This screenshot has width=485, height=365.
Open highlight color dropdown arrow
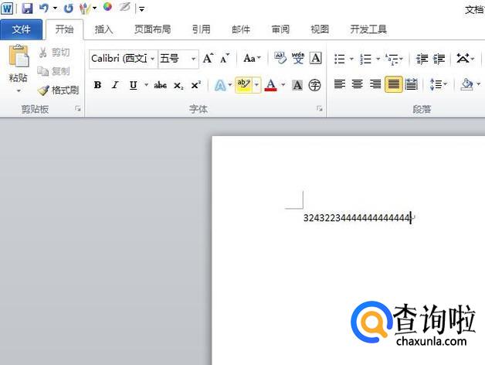point(256,84)
